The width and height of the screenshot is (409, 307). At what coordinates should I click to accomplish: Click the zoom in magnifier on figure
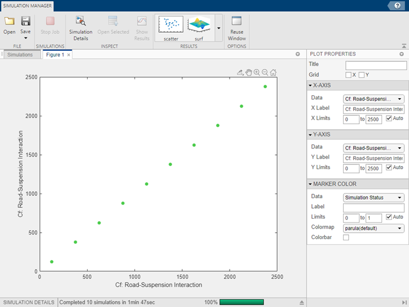pyautogui.click(x=257, y=73)
